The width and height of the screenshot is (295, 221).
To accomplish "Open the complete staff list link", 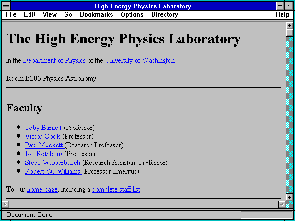I will (x=116, y=189).
